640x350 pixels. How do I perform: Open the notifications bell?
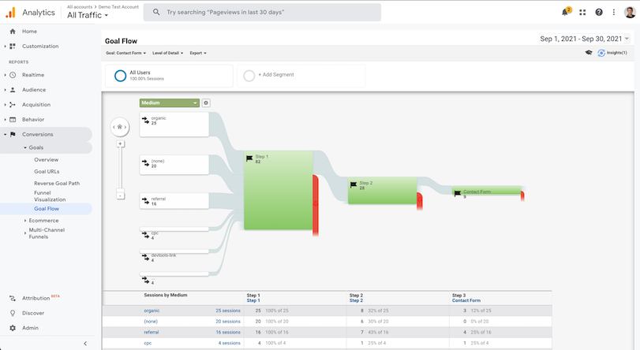click(x=566, y=13)
